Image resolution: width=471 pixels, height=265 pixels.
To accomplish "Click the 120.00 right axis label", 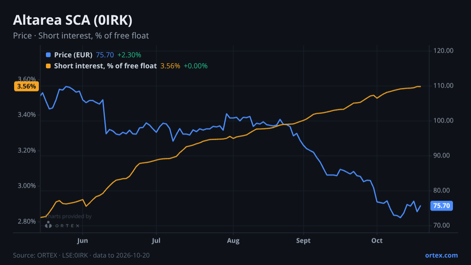I will tap(444, 51).
